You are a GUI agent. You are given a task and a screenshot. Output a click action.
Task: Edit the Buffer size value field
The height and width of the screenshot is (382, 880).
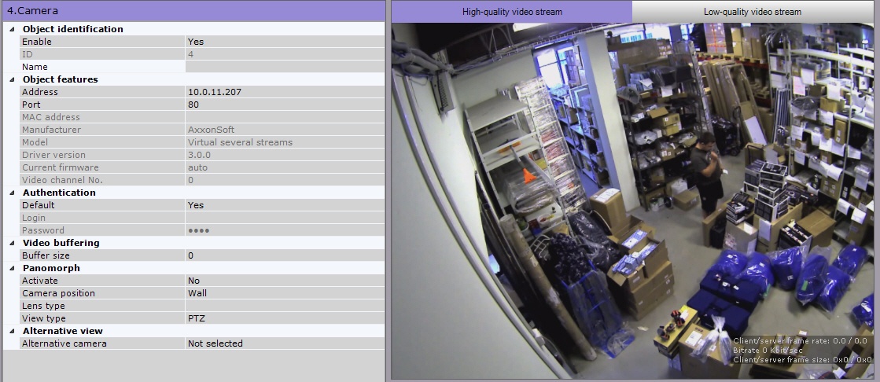click(285, 255)
